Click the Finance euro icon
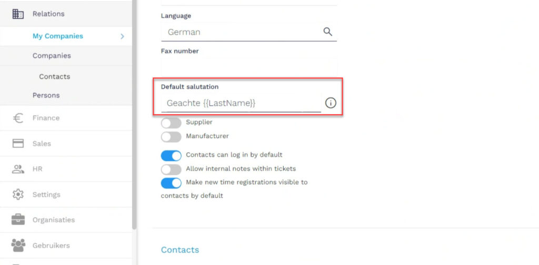 tap(18, 118)
